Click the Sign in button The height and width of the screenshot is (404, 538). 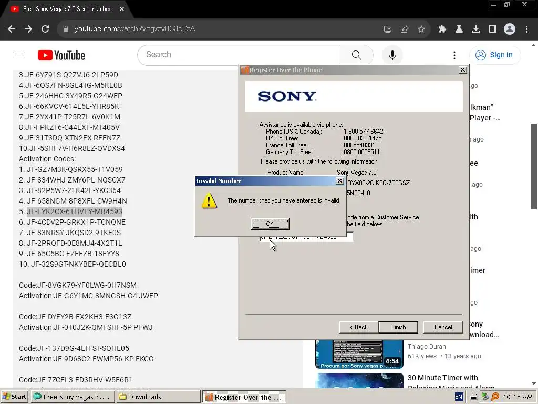tap(495, 55)
